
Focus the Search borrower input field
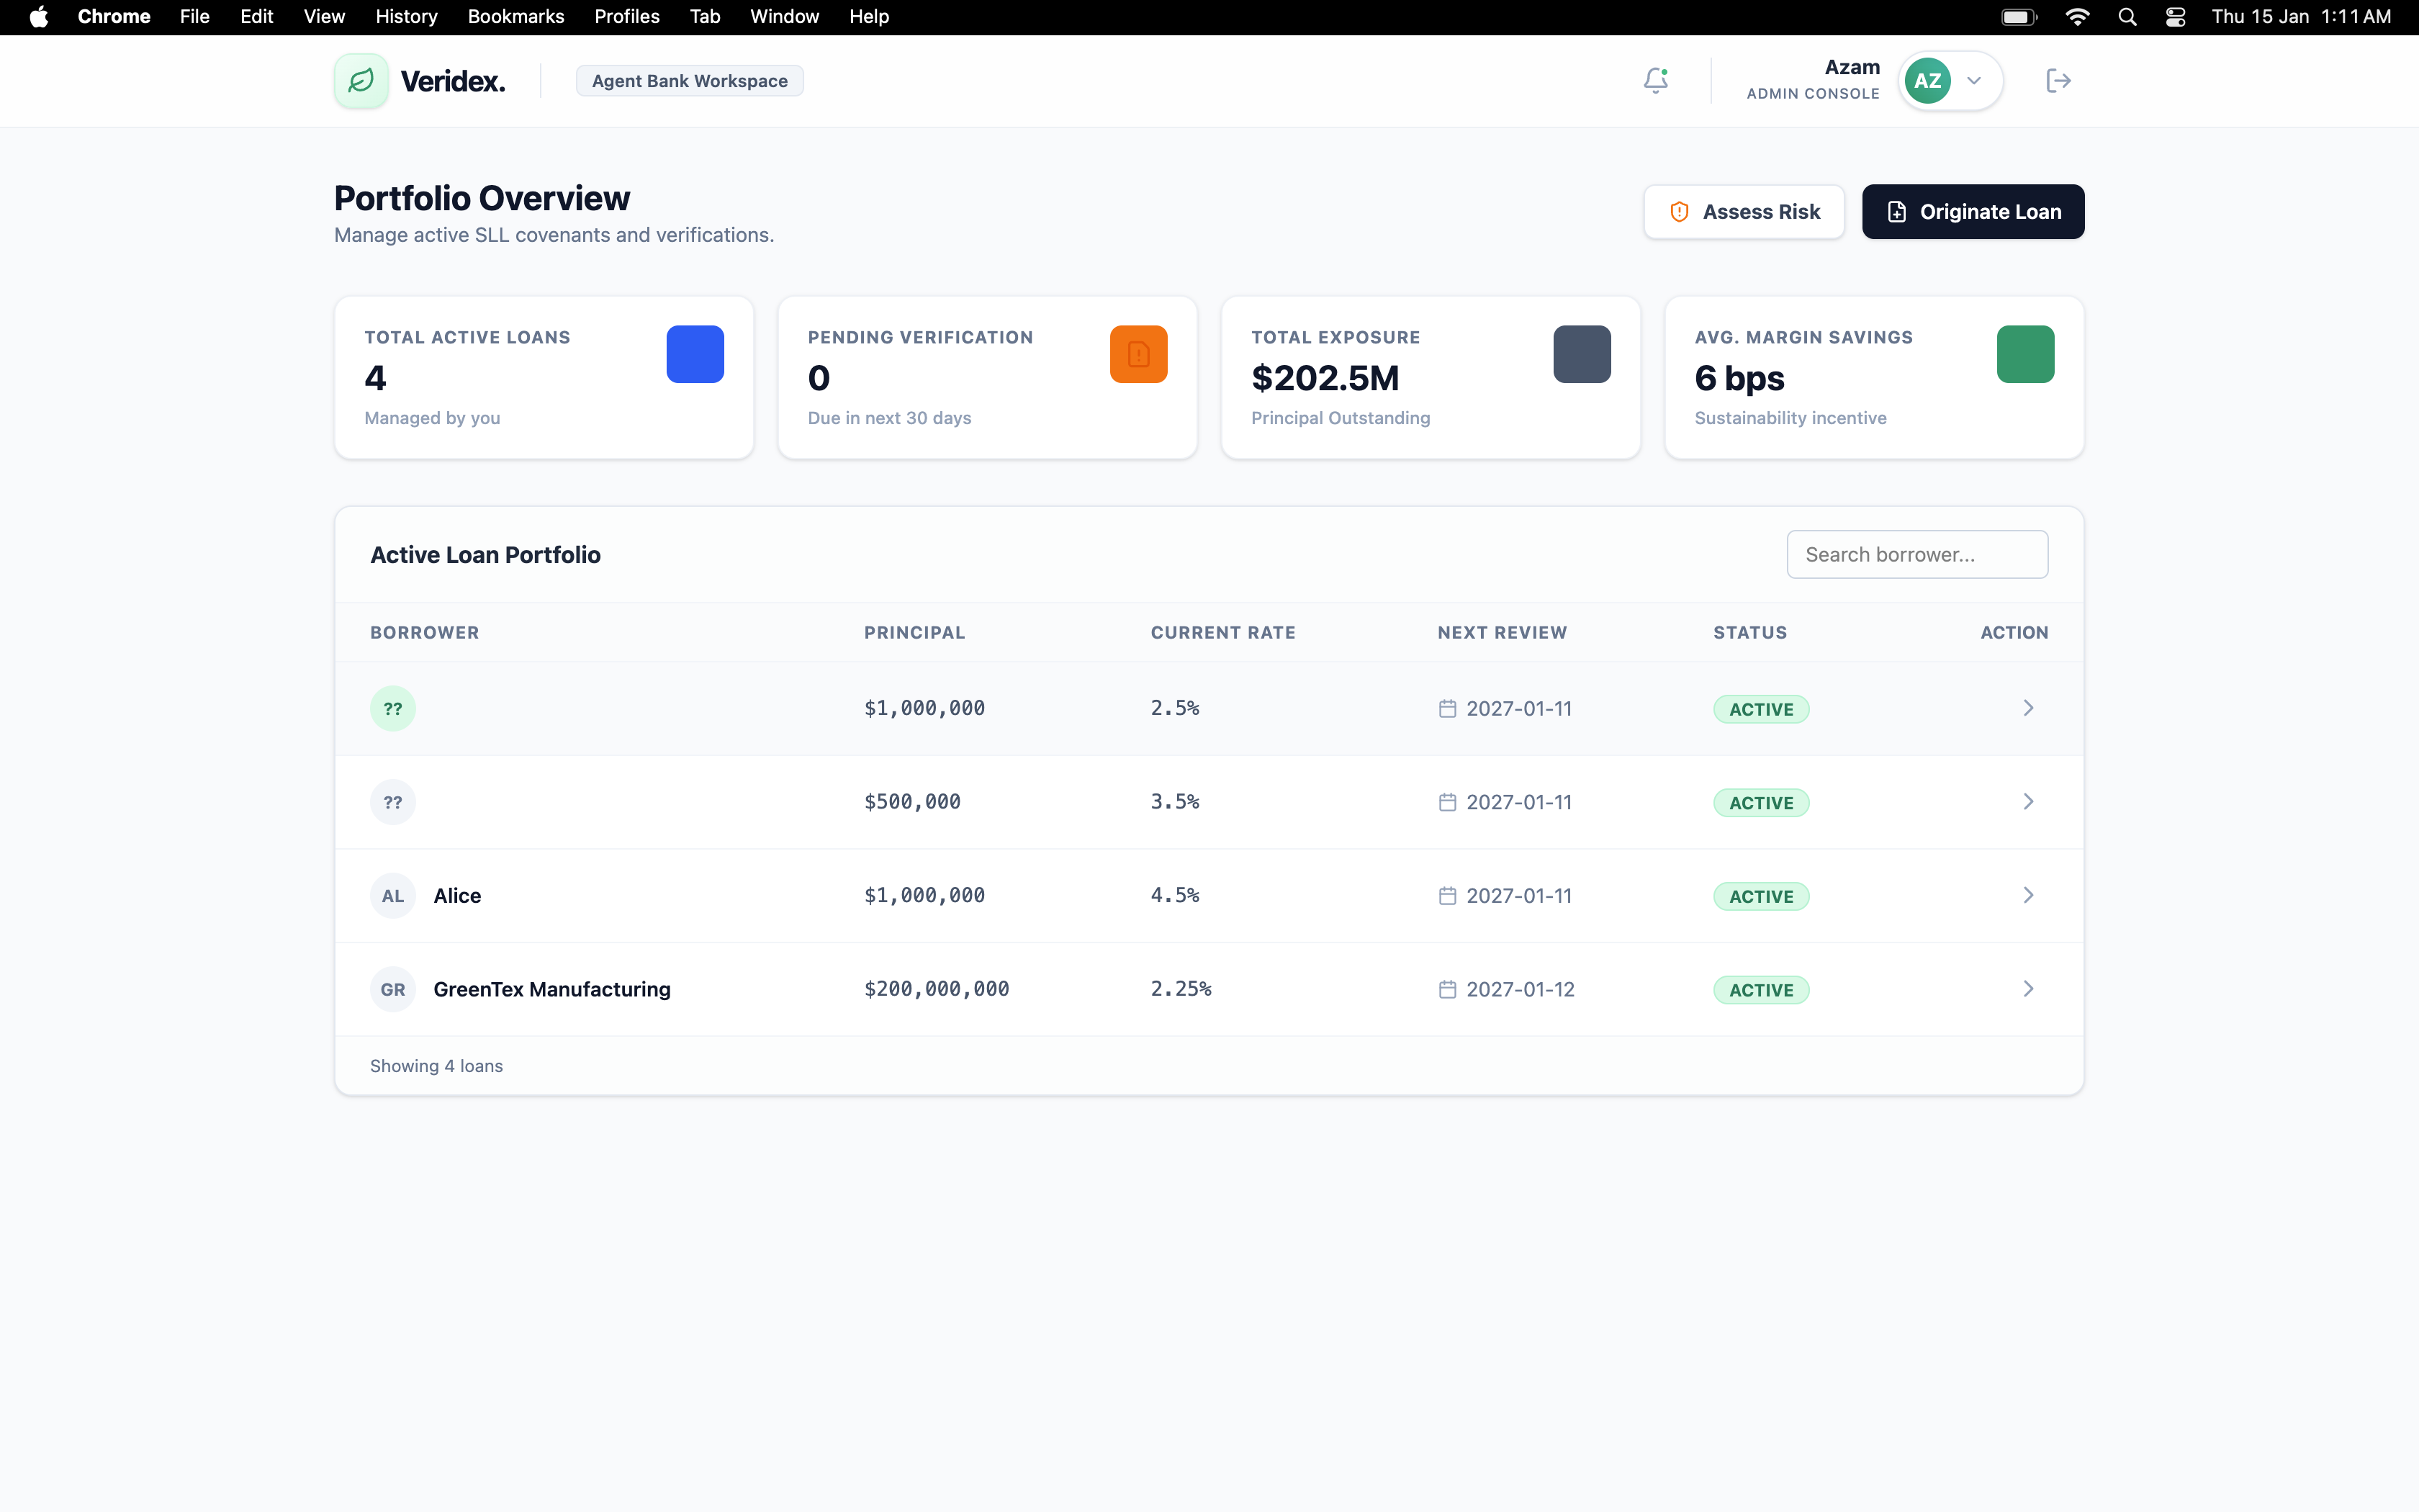click(1916, 554)
